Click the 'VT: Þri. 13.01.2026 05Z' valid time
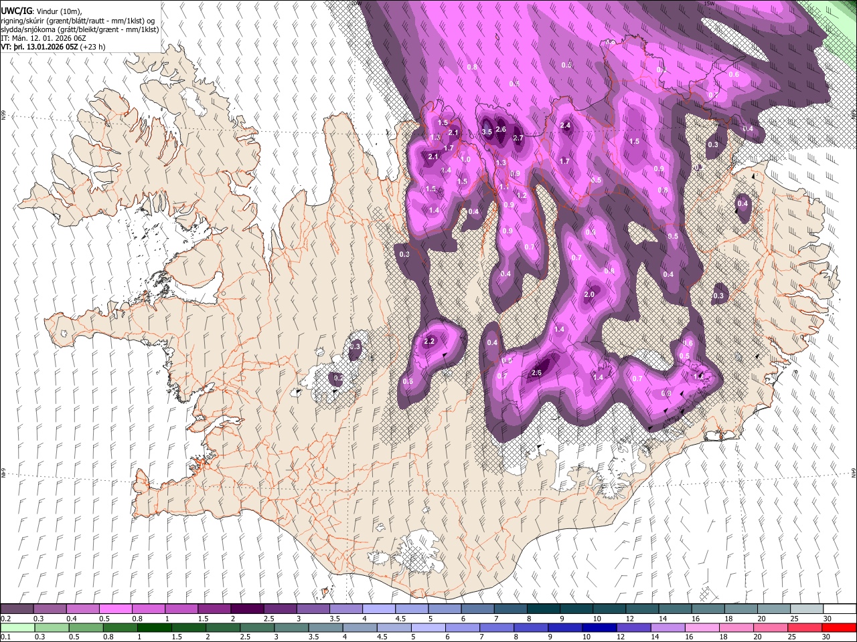 click(40, 47)
